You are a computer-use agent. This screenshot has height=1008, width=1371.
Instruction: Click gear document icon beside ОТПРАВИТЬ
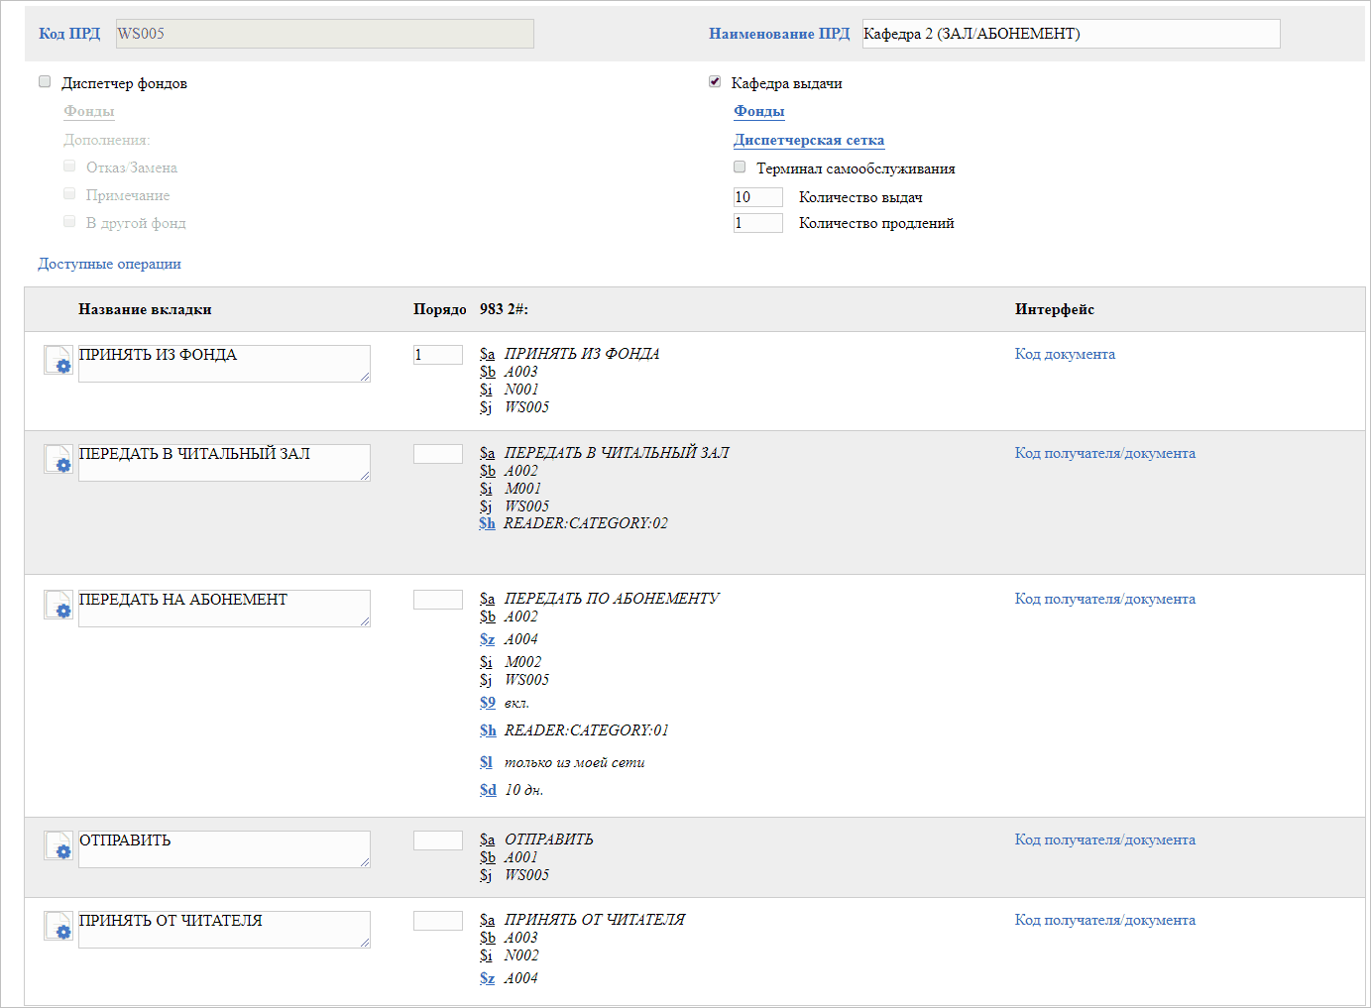[x=58, y=845]
